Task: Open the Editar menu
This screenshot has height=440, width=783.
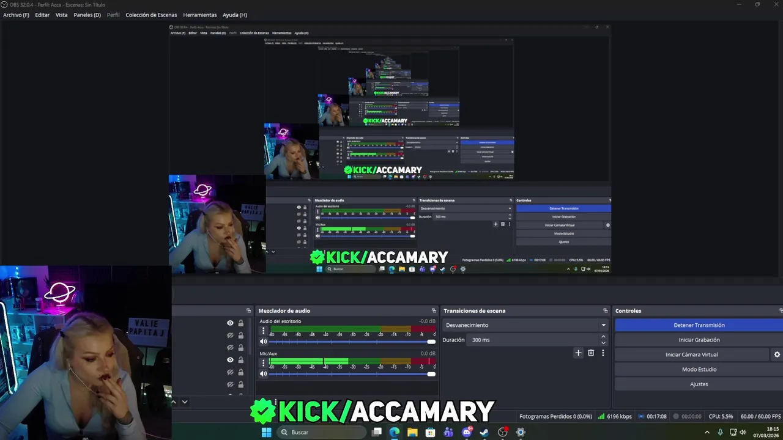Action: point(42,15)
